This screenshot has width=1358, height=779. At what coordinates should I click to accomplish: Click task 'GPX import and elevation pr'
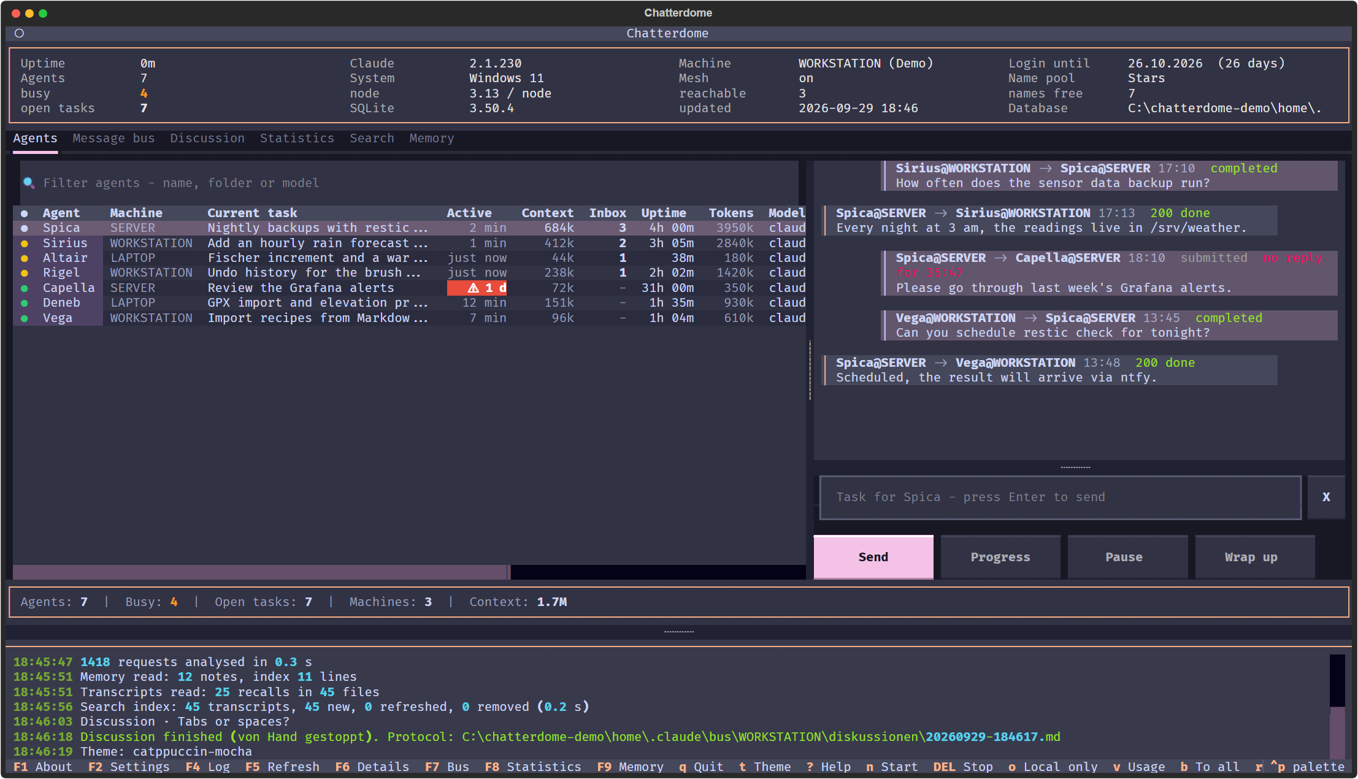pyautogui.click(x=318, y=303)
